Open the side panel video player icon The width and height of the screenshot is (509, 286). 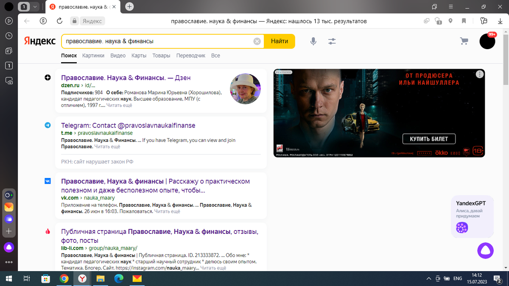coord(9,21)
